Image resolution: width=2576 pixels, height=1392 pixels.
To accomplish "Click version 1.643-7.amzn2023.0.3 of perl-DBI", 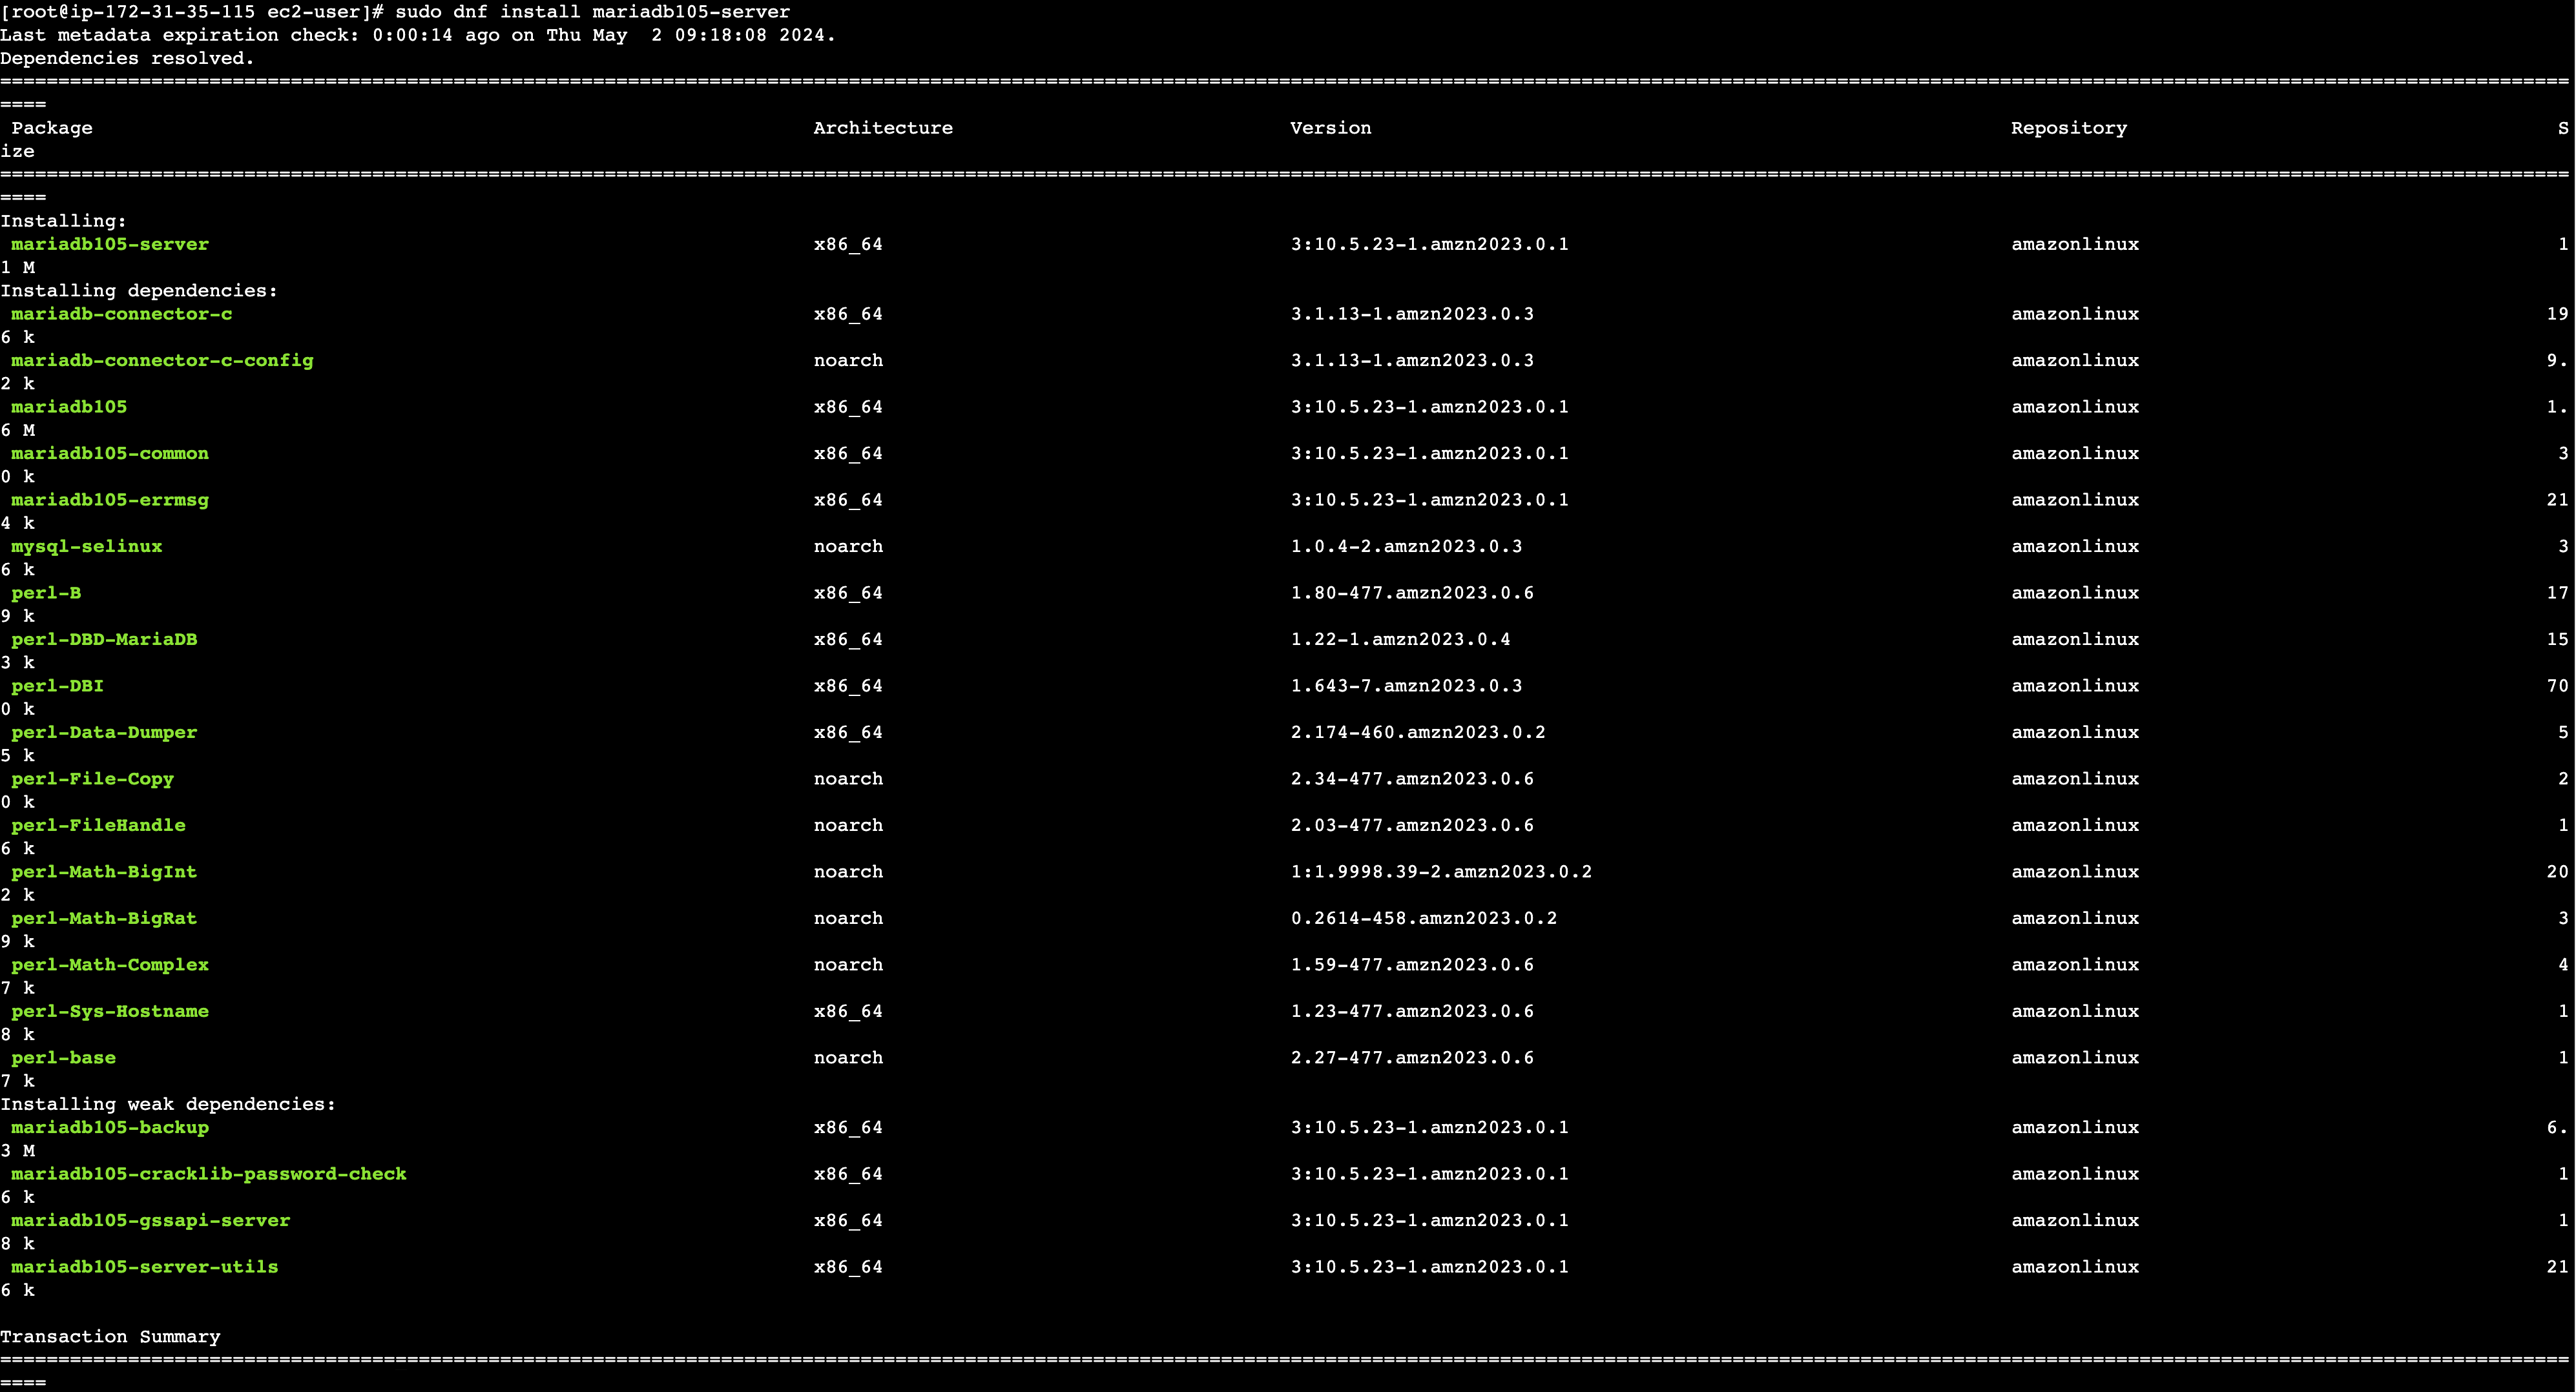I will [1406, 686].
